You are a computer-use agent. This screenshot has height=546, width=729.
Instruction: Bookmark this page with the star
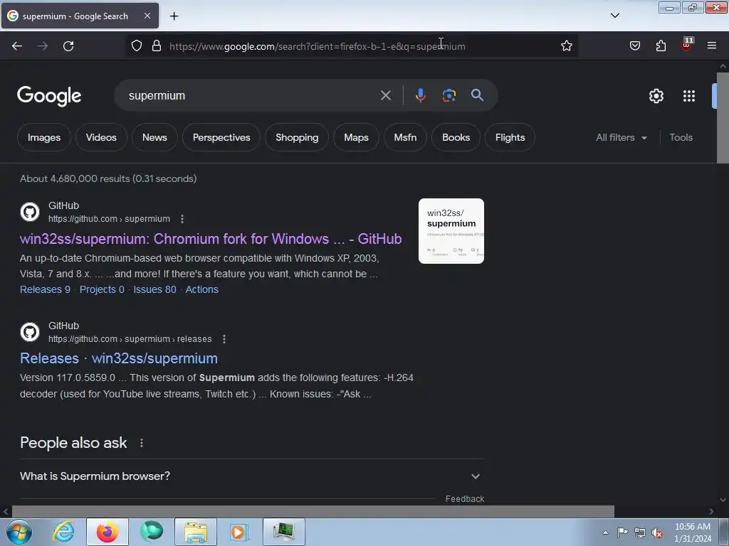(566, 46)
